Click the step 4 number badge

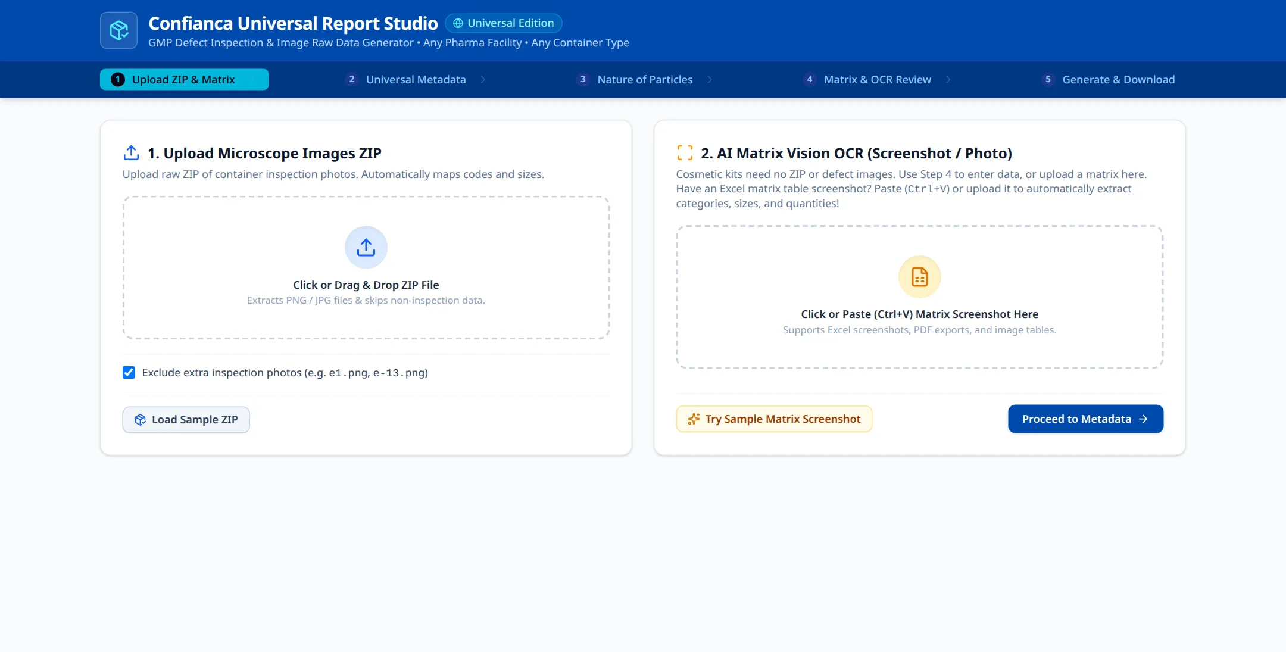point(810,79)
